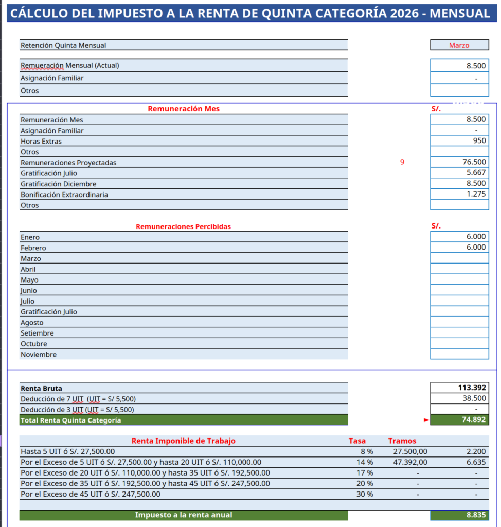This screenshot has height=527, width=501.
Task: Click the empty Noviembre amount cell
Action: pyautogui.click(x=459, y=354)
